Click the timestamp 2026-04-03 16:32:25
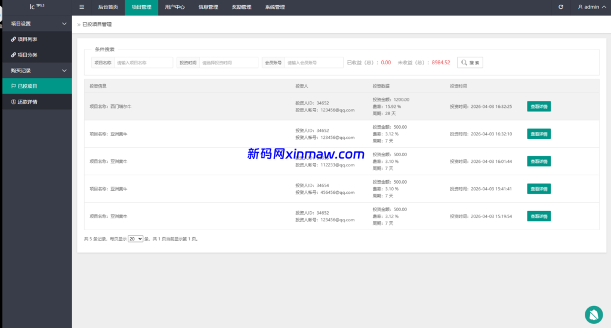Viewport: 611px width, 328px height. (x=492, y=106)
